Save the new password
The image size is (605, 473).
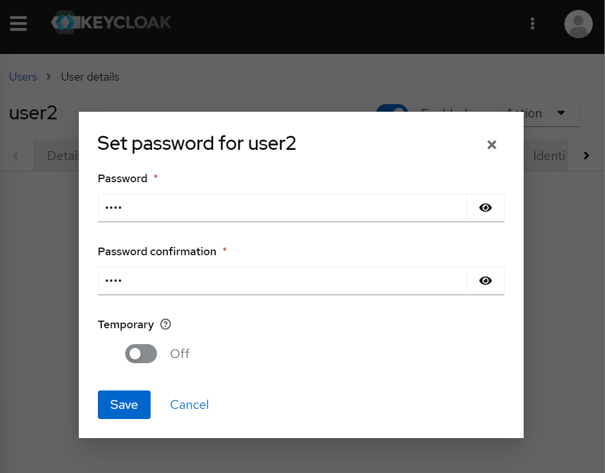click(x=125, y=404)
